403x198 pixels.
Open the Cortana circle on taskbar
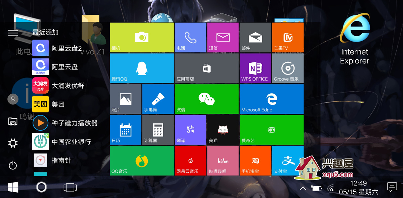42,187
